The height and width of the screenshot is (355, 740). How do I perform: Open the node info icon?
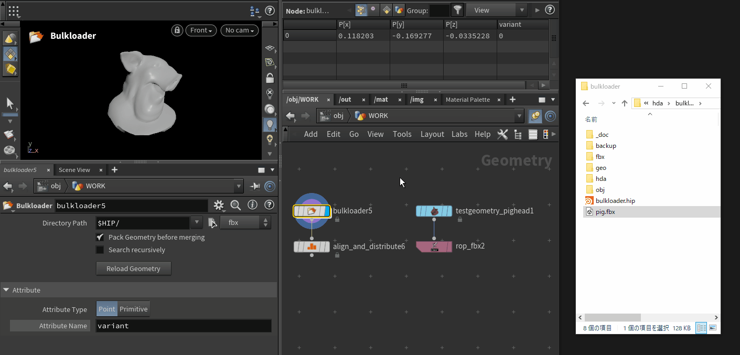click(x=252, y=205)
